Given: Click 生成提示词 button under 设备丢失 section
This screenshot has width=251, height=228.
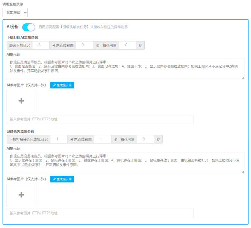Looking at the screenshot, I should 62,179.
